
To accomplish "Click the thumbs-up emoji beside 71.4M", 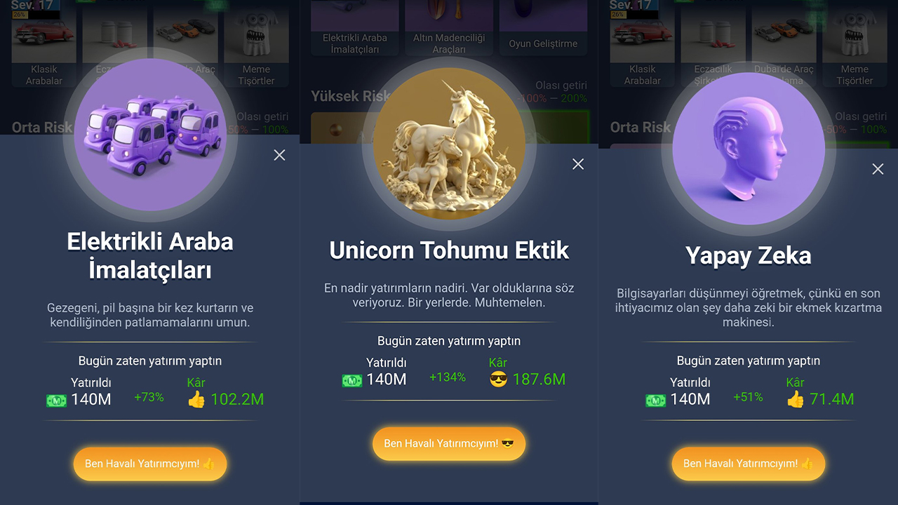I will click(x=795, y=400).
